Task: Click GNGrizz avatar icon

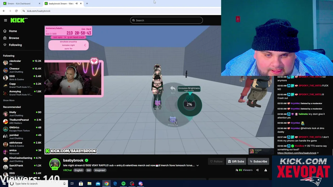Action: coord(5,129)
